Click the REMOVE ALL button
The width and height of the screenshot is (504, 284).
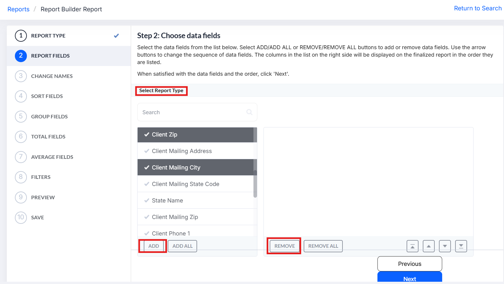pyautogui.click(x=323, y=246)
